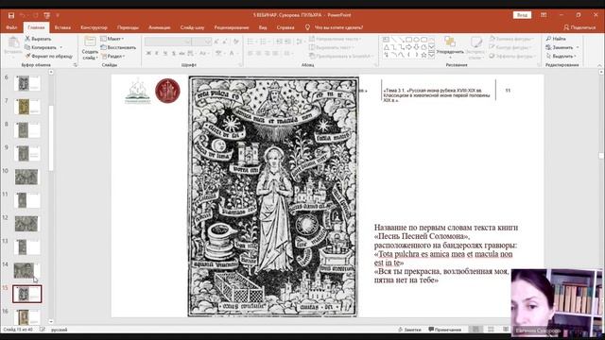Open ribbon display options icon in title bar
This screenshot has width=605, height=340.
pos(544,15)
